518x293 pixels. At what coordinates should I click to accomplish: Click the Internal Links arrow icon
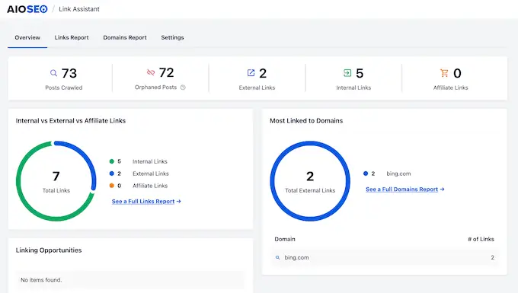coord(347,72)
